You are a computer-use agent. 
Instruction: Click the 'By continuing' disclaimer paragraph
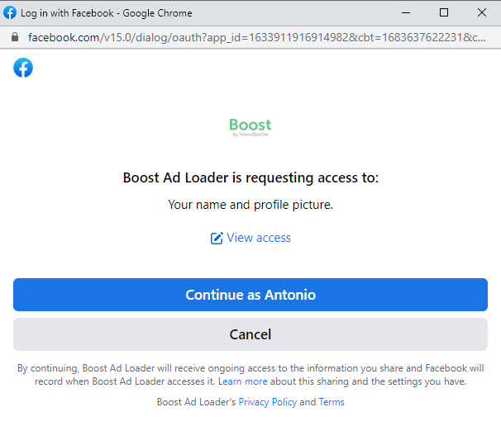click(x=250, y=375)
